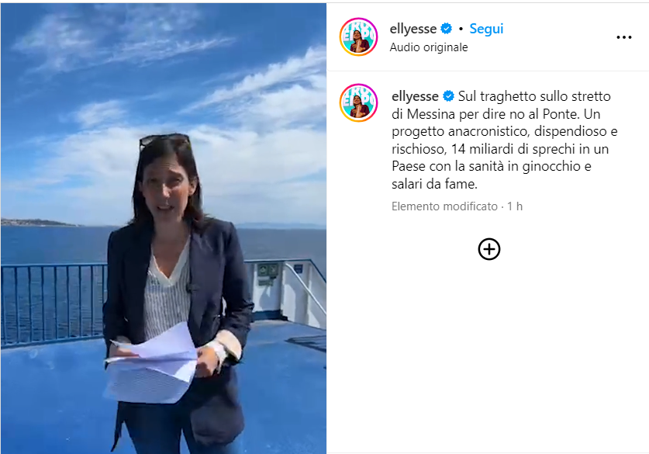Click the Elemento modificato label
Image resolution: width=649 pixels, height=454 pixels.
(x=444, y=206)
